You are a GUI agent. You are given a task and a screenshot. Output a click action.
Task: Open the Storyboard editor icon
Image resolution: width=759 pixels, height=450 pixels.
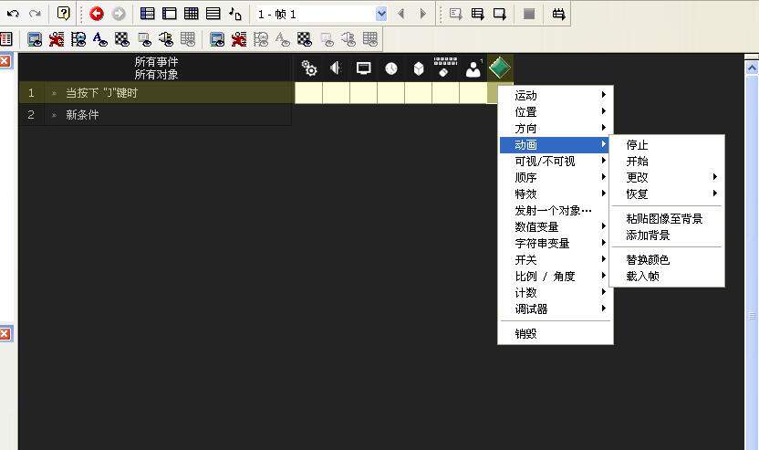[x=147, y=14]
